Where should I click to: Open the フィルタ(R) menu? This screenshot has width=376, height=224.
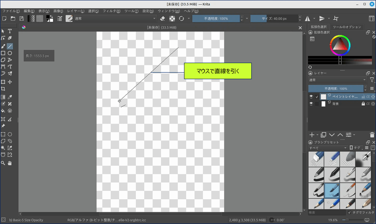111,11
